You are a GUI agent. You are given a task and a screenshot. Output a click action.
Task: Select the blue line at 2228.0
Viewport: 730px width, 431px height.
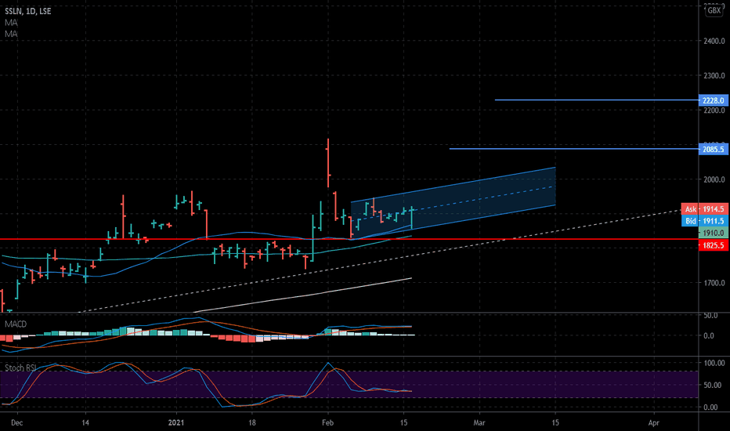[x=596, y=100]
